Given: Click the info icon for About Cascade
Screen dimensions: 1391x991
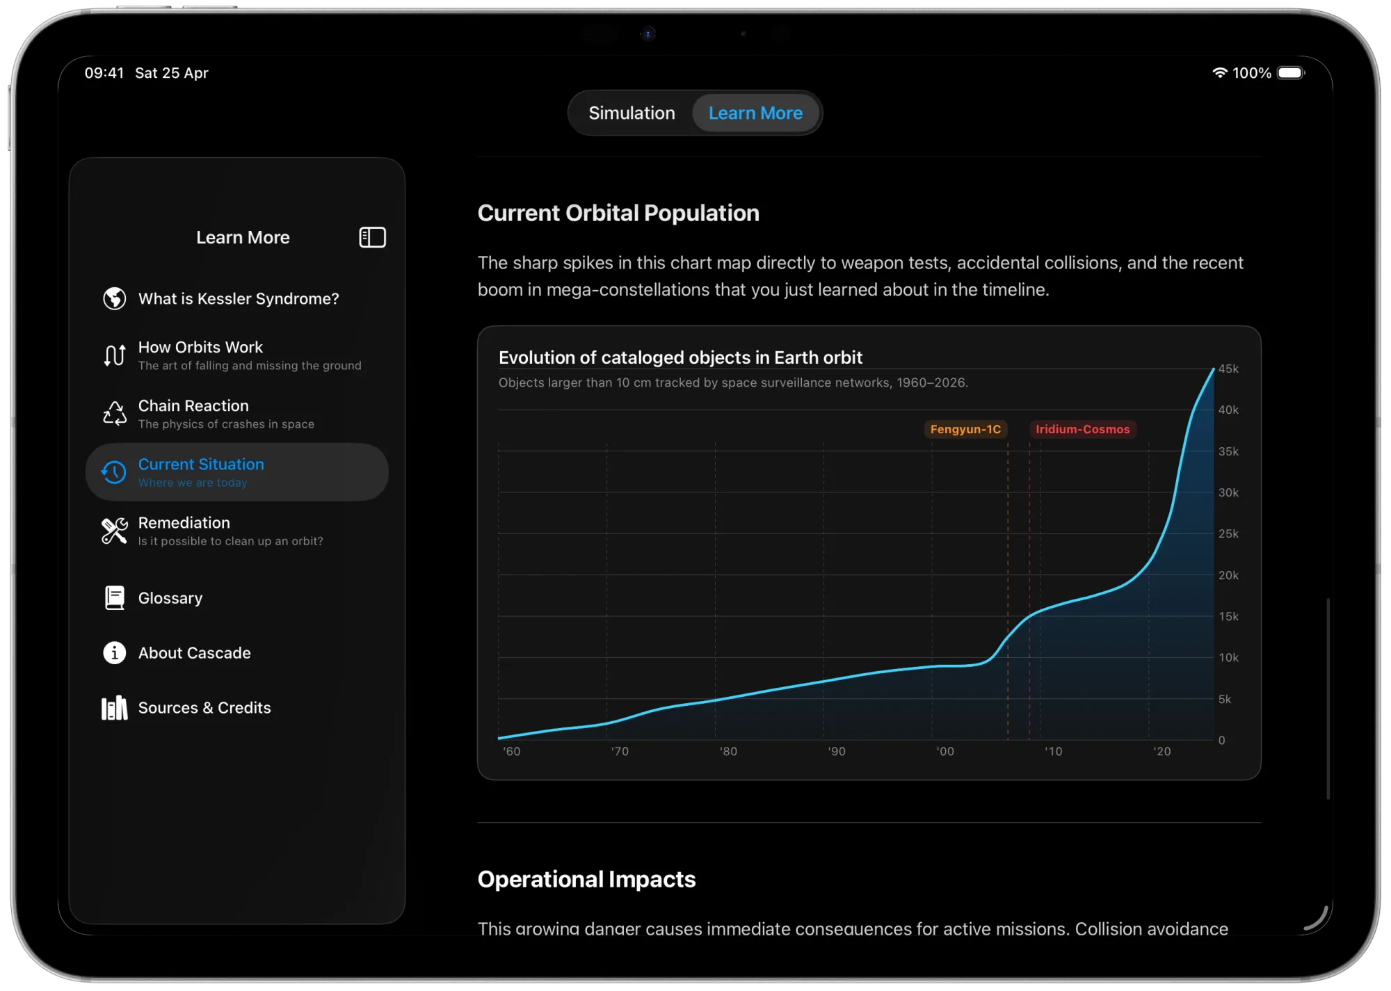Looking at the screenshot, I should click(x=115, y=653).
